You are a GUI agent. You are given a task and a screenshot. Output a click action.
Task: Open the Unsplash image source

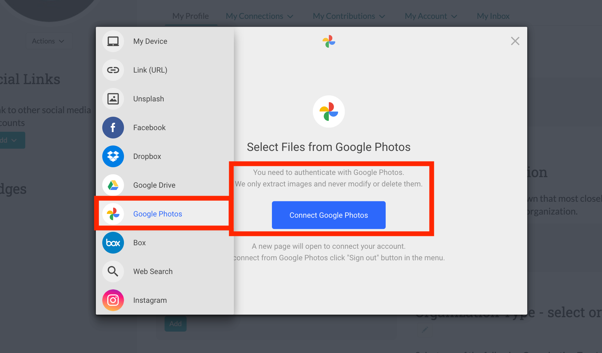coord(148,98)
